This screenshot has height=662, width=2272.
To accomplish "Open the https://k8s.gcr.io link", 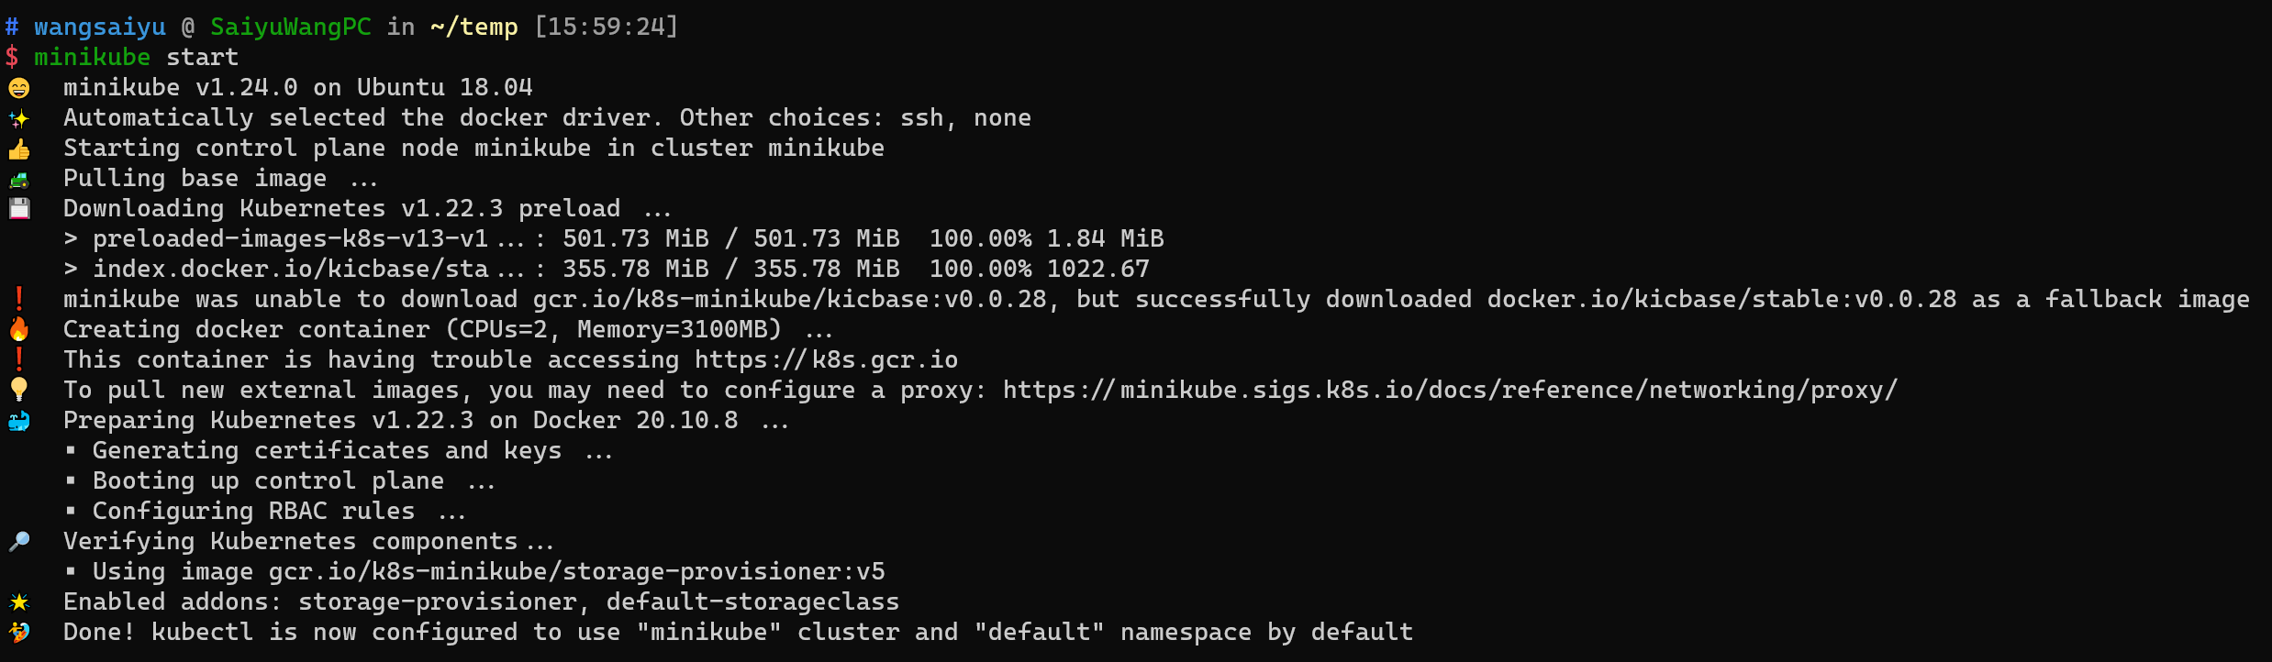I will (826, 360).
